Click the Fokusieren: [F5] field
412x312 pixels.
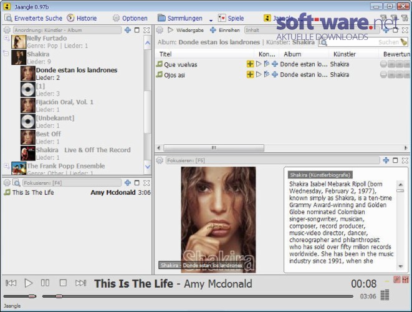[x=273, y=160]
